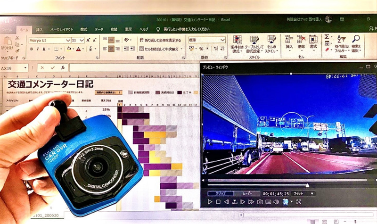The width and height of the screenshot is (377, 224).
Task: Click Cell Styles (セルのスタイル) button
Action: tap(271, 44)
